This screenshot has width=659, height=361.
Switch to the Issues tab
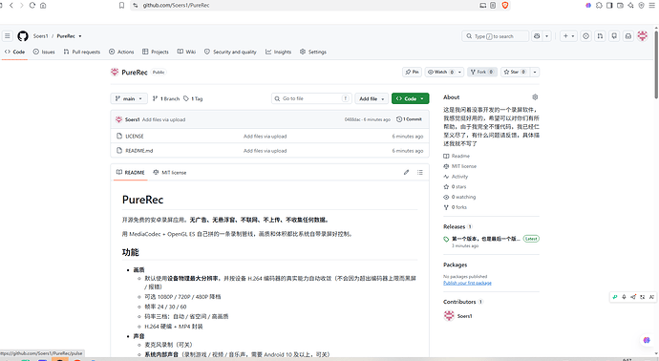[x=44, y=53]
